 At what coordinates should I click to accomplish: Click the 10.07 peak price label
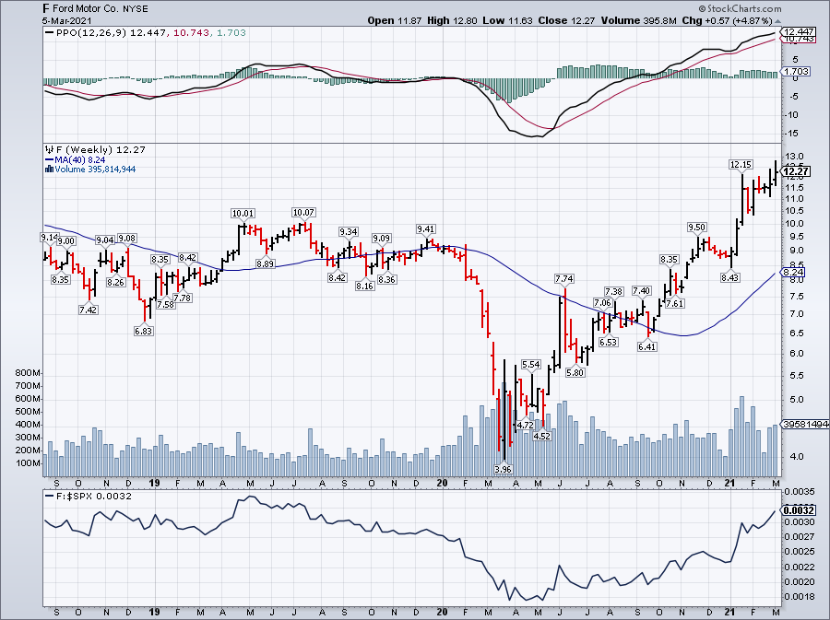pyautogui.click(x=303, y=213)
